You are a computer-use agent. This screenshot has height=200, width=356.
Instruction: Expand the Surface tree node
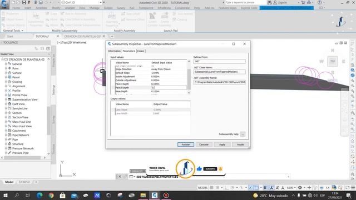coord(6,73)
